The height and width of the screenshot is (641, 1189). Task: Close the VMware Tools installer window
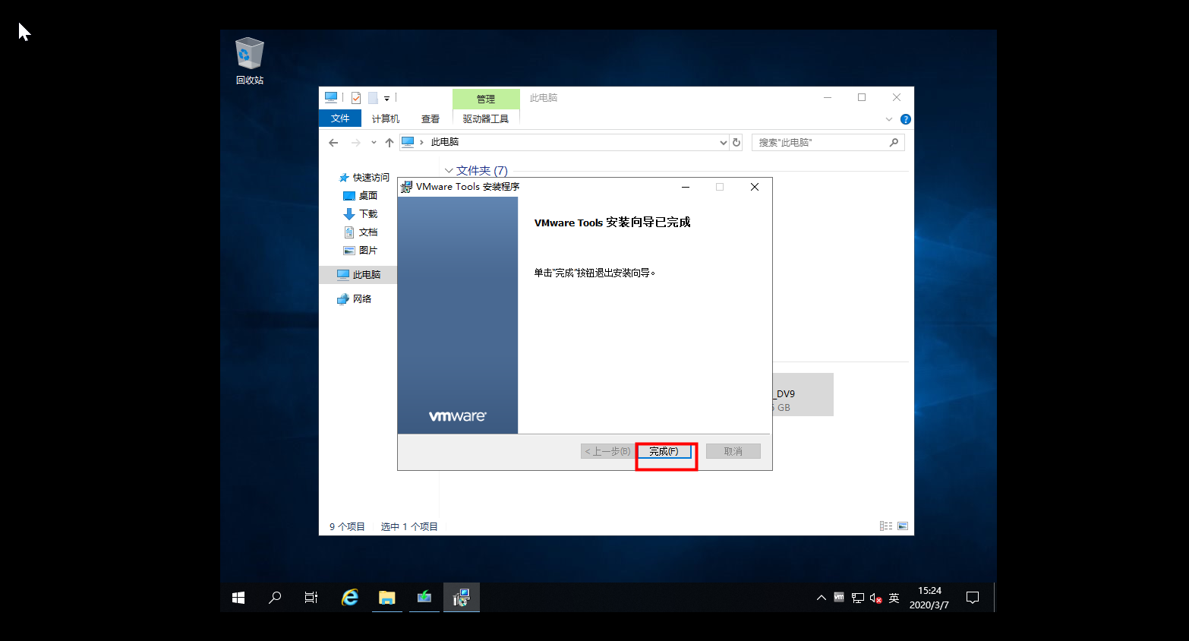click(x=755, y=187)
